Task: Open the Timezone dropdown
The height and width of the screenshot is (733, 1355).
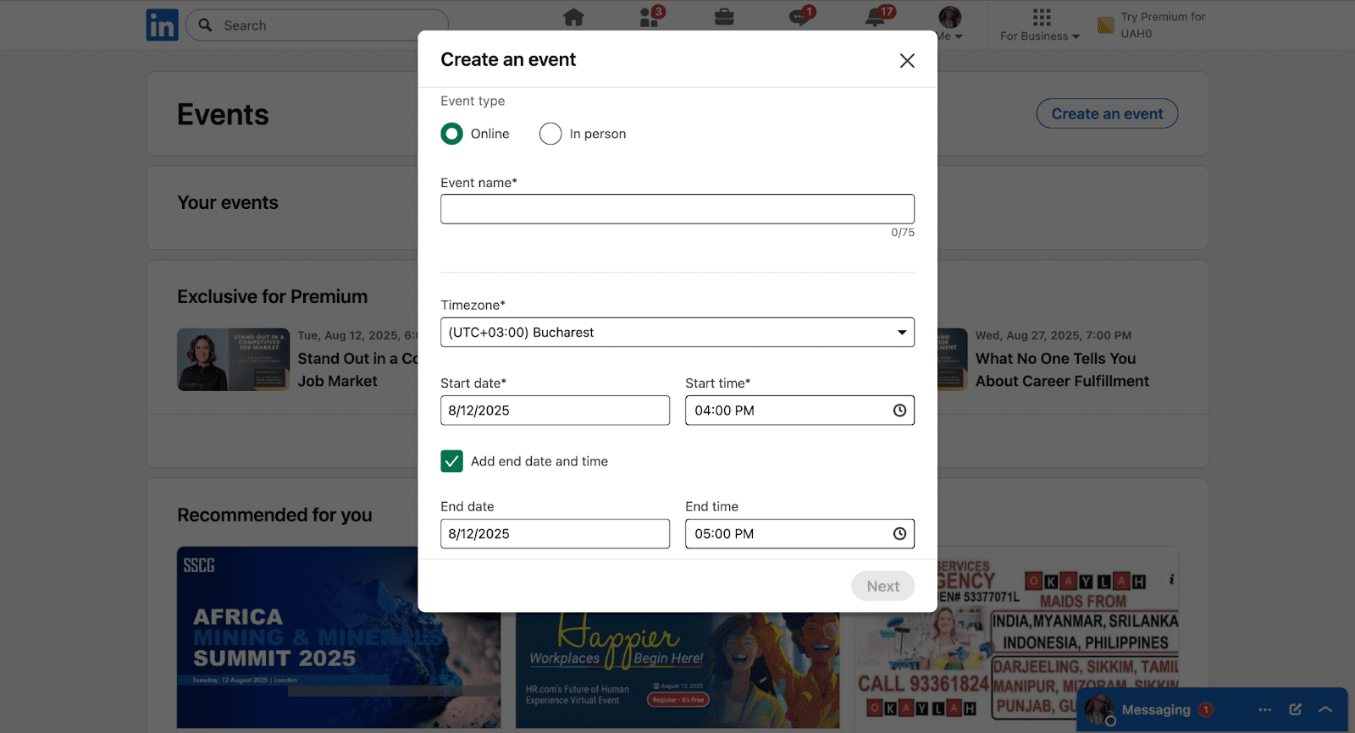Action: (677, 333)
